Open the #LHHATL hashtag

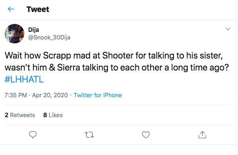pyautogui.click(x=24, y=79)
